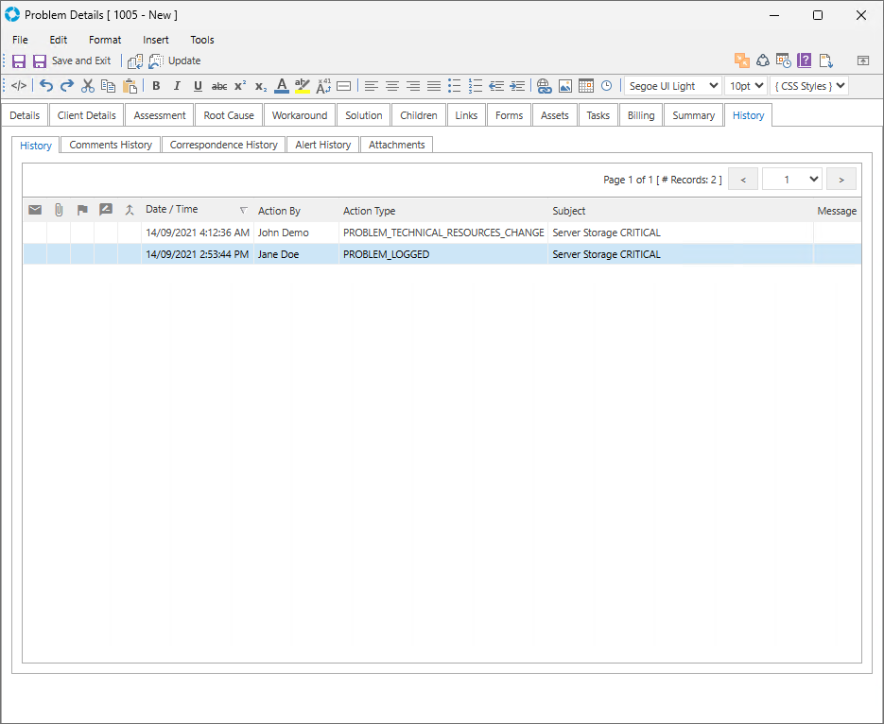Screen dimensions: 884x724
Task: Click the insert image icon
Action: coord(565,86)
